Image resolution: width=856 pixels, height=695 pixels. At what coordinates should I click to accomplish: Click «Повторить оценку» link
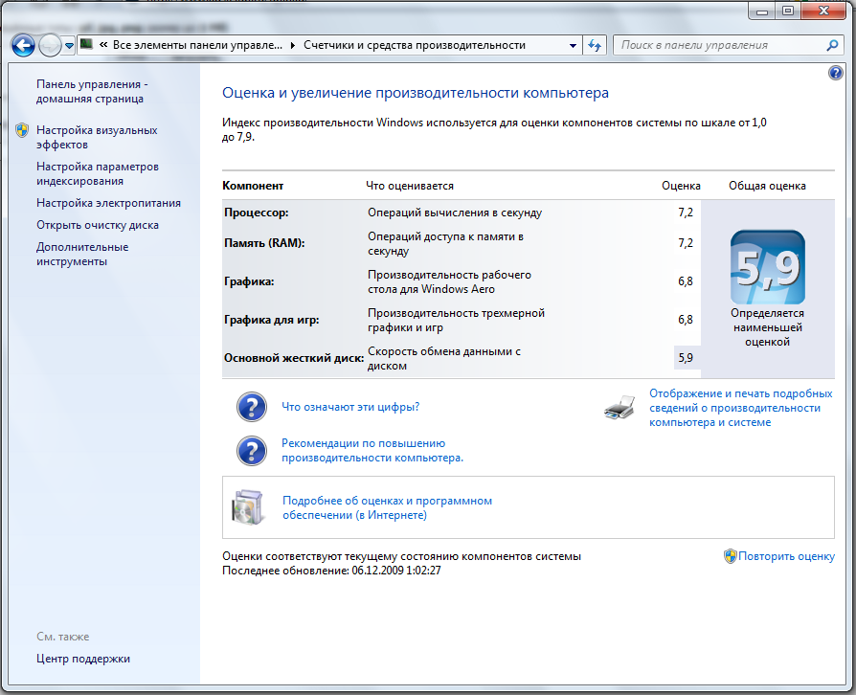tap(786, 556)
